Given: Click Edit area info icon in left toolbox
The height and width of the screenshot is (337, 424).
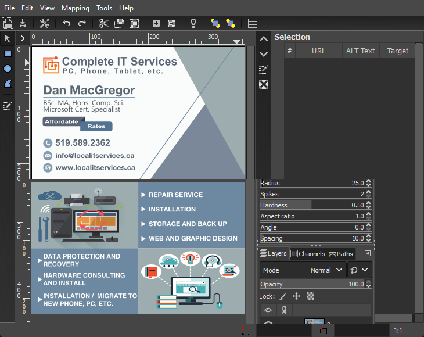Looking at the screenshot, I should pyautogui.click(x=8, y=106).
